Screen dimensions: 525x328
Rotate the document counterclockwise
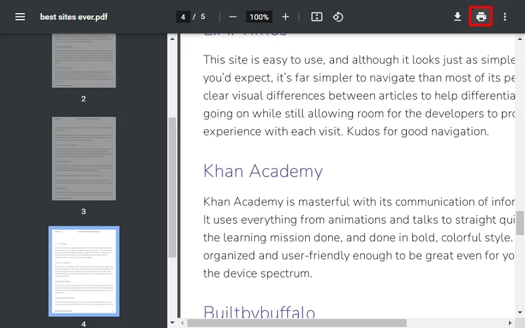[338, 16]
